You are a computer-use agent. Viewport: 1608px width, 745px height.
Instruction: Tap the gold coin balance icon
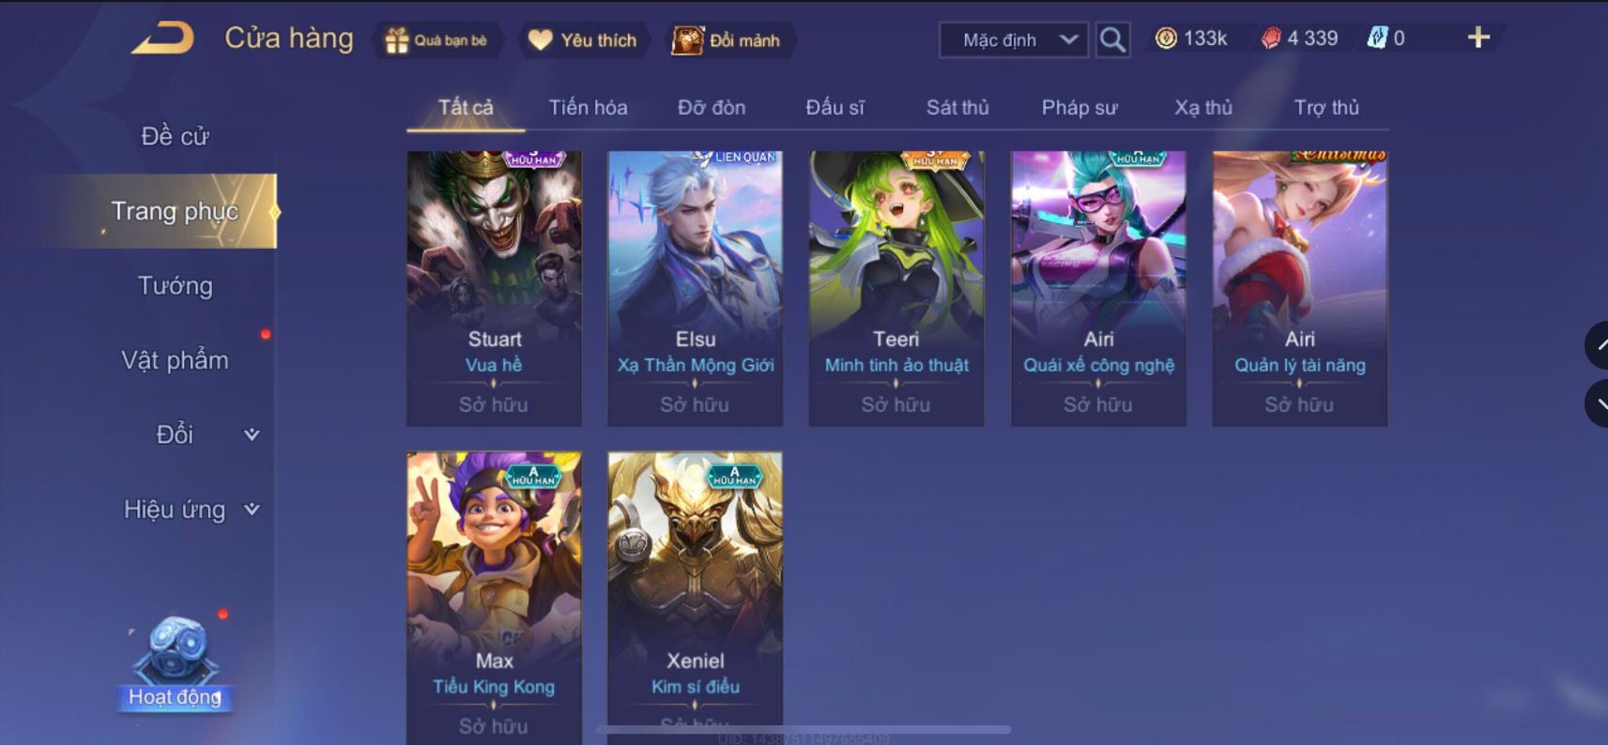[1166, 38]
